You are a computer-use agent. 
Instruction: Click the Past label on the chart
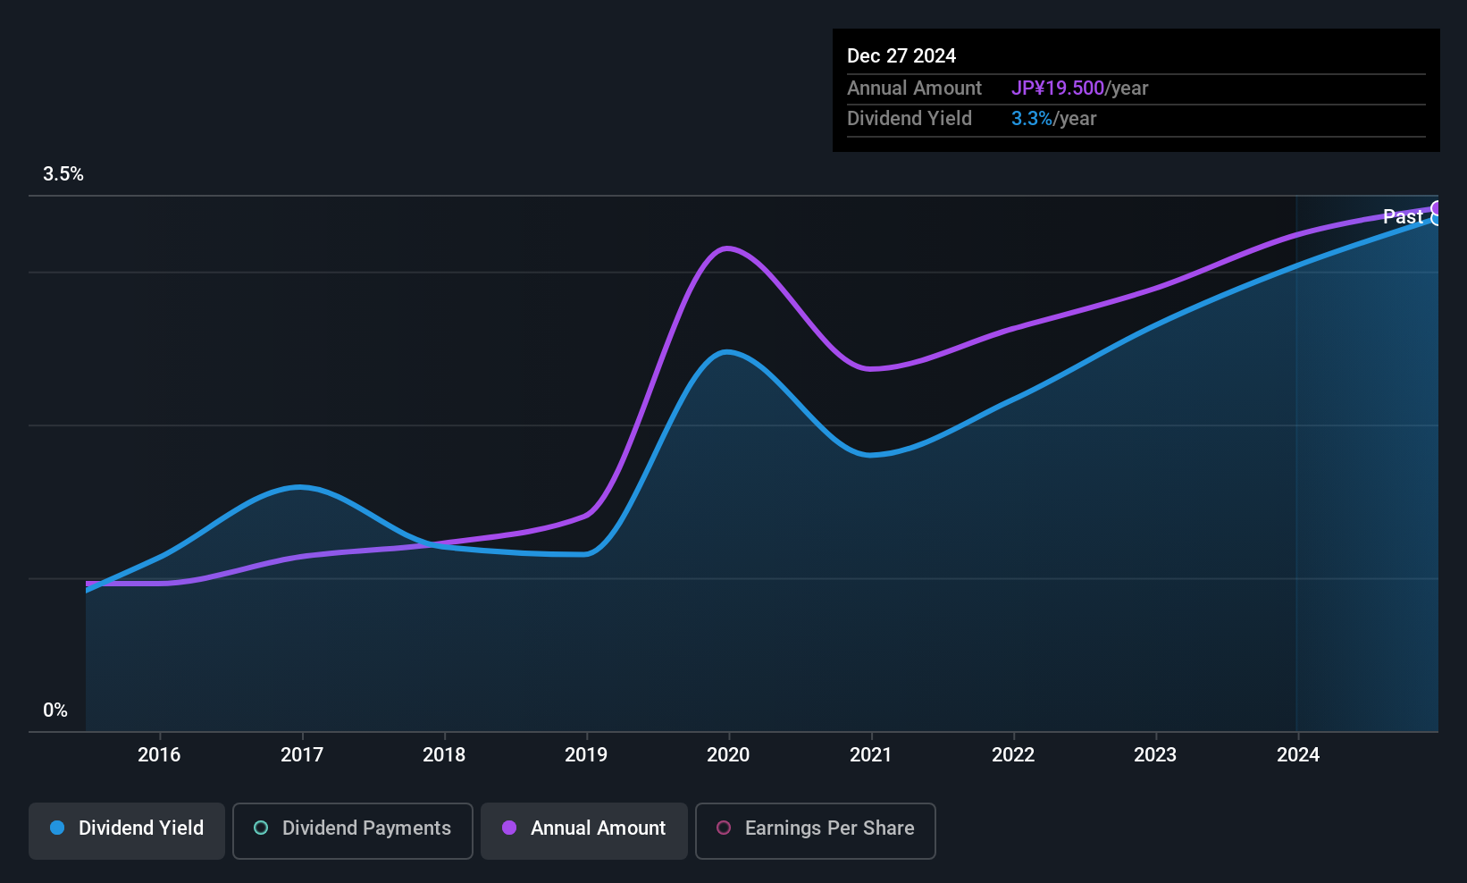pyautogui.click(x=1403, y=216)
